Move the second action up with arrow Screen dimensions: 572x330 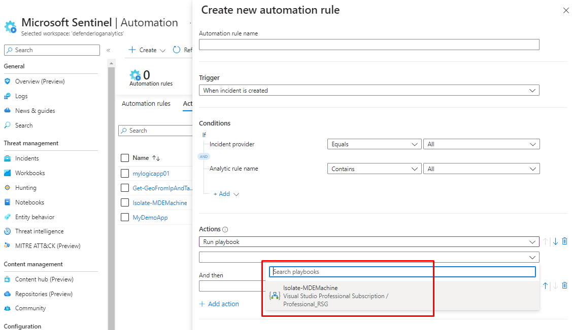(546, 286)
